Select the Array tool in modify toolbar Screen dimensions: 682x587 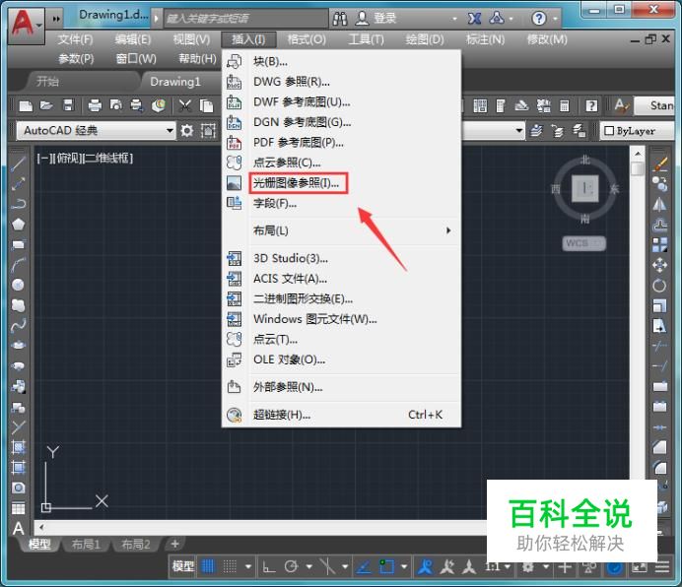coord(659,245)
